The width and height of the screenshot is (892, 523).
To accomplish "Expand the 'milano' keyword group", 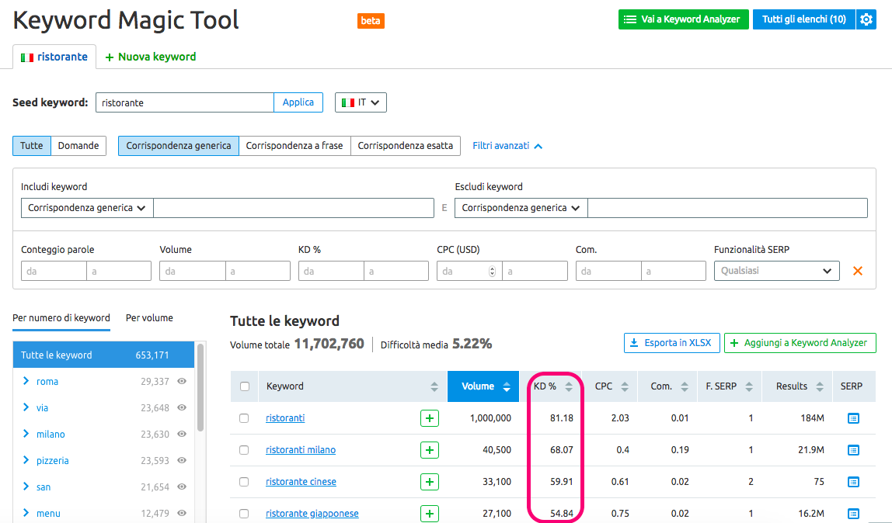I will (26, 434).
